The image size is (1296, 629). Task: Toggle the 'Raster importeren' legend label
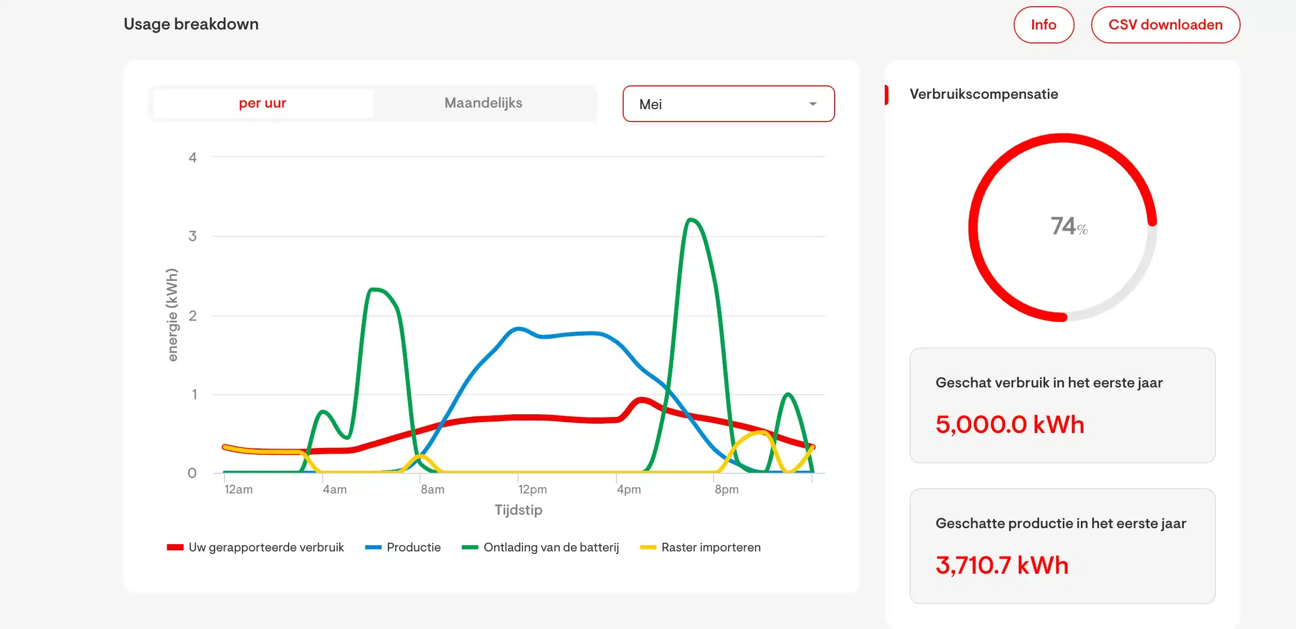point(711,547)
